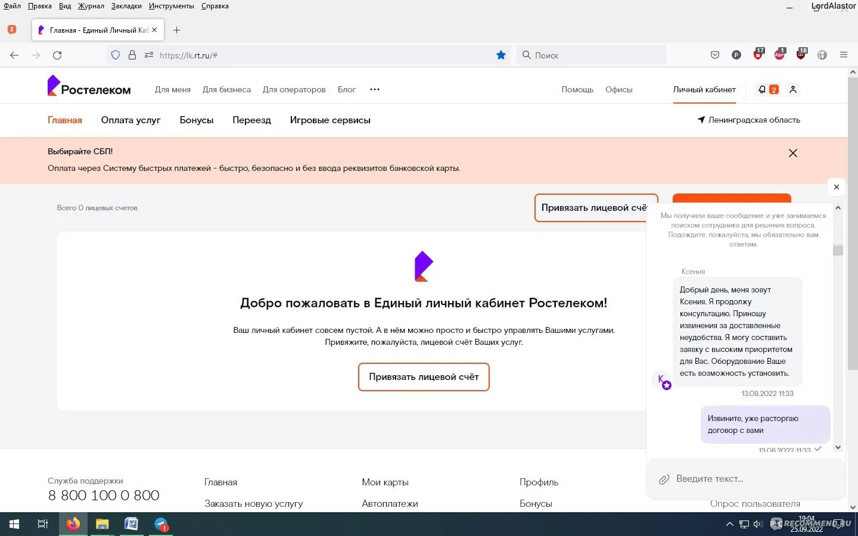
Task: Click the chat text input field
Action: pos(746,479)
